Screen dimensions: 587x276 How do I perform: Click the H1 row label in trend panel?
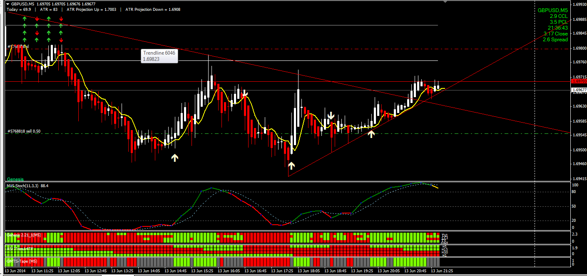pos(444,255)
